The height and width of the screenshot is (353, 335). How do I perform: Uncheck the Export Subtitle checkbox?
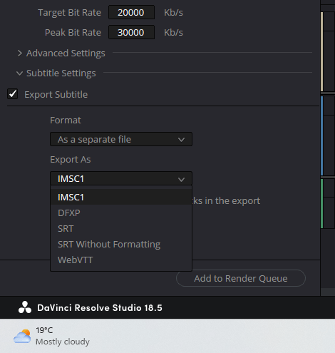pos(13,94)
